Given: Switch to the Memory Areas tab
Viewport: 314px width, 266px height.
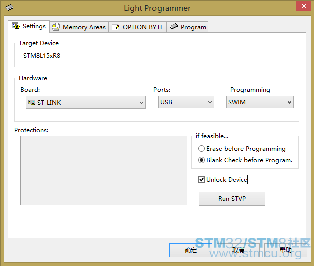Looking at the screenshot, I should pos(79,27).
